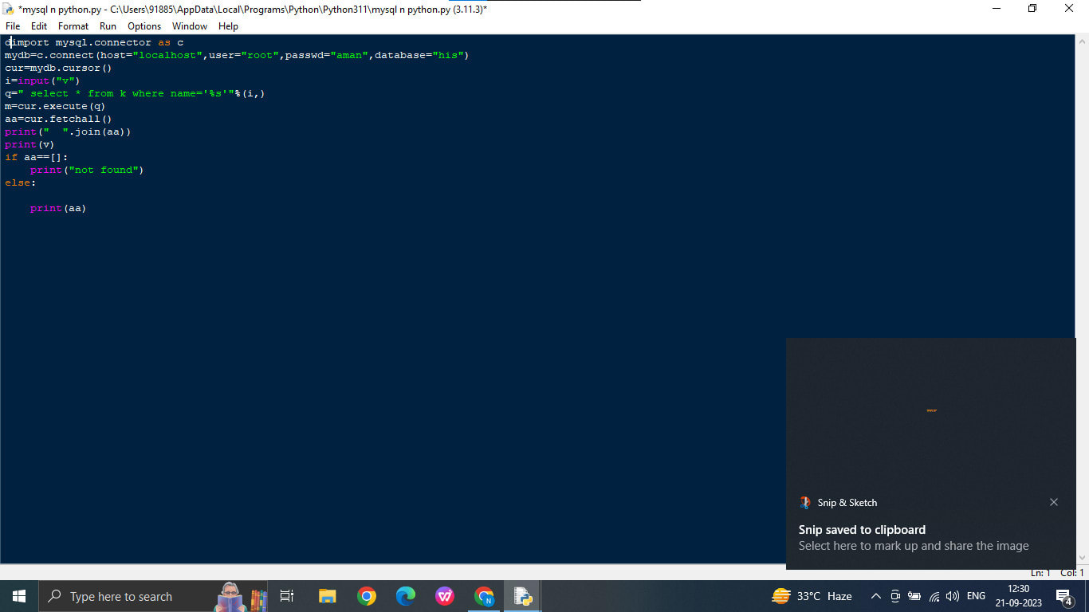The width and height of the screenshot is (1089, 612).
Task: Click the 'print(aa)' line
Action: click(58, 208)
